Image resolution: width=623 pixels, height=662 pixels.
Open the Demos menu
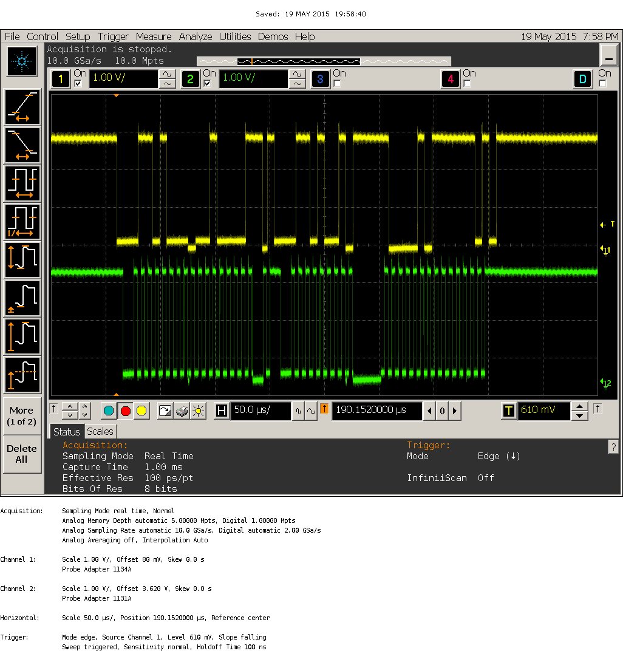click(273, 36)
